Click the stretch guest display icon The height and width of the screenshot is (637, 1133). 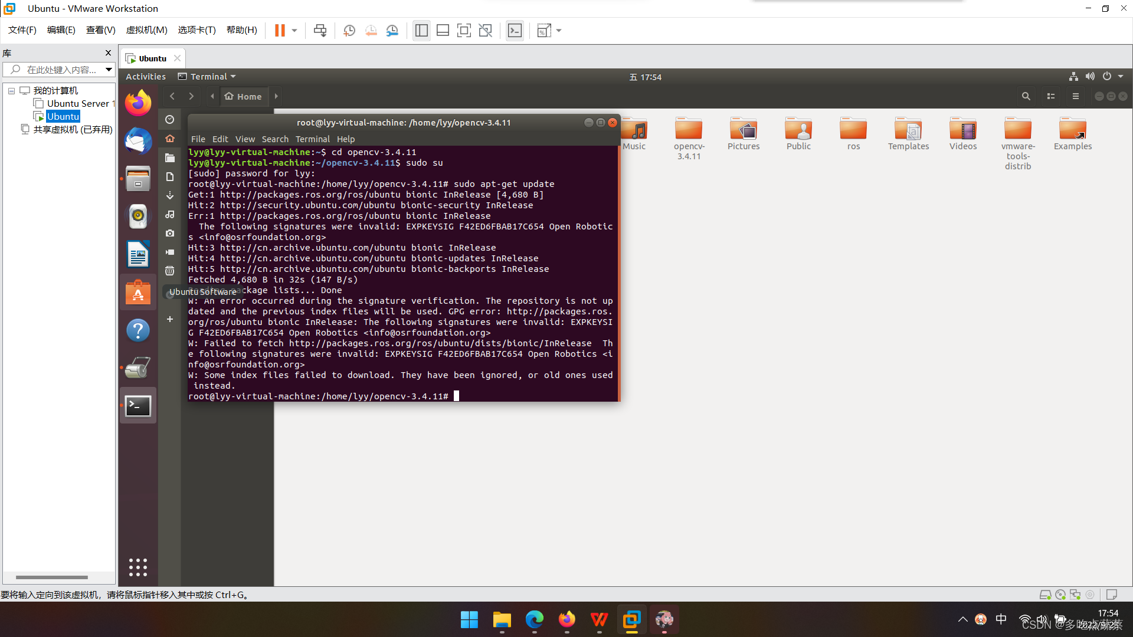pos(544,30)
